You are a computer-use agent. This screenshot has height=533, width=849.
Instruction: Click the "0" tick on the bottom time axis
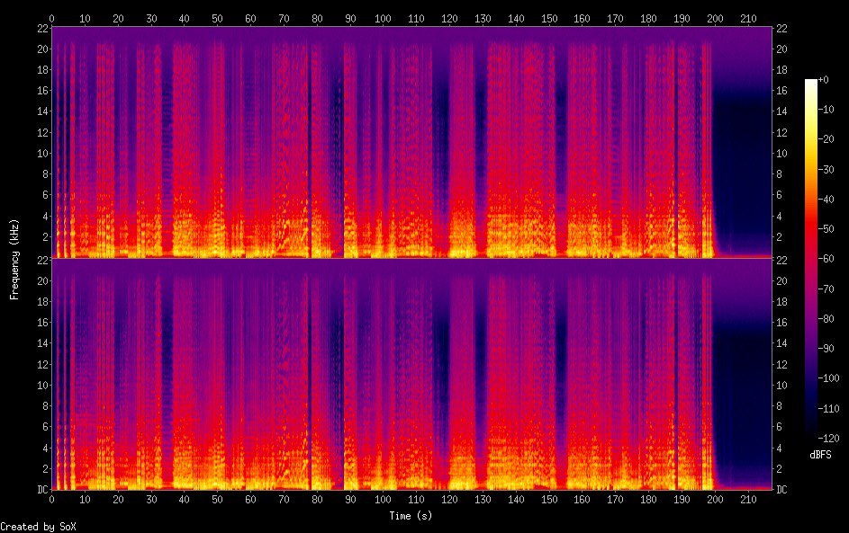[51, 500]
